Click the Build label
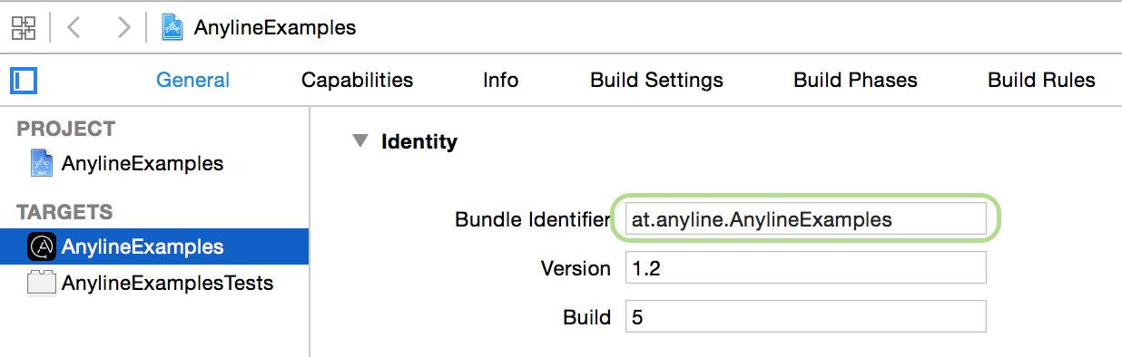1122x357 pixels. click(586, 317)
